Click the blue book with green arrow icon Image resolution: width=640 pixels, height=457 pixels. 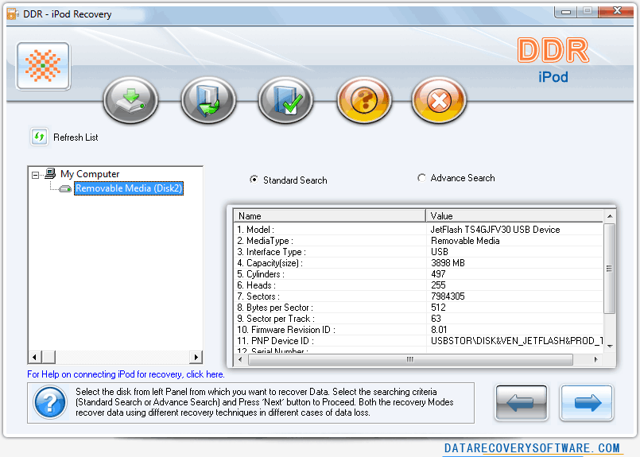tap(208, 100)
